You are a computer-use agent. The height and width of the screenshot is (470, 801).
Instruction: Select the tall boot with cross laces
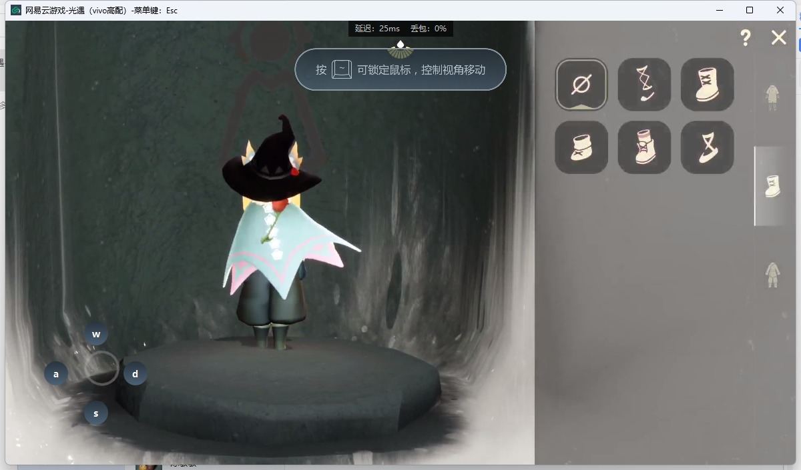click(707, 85)
